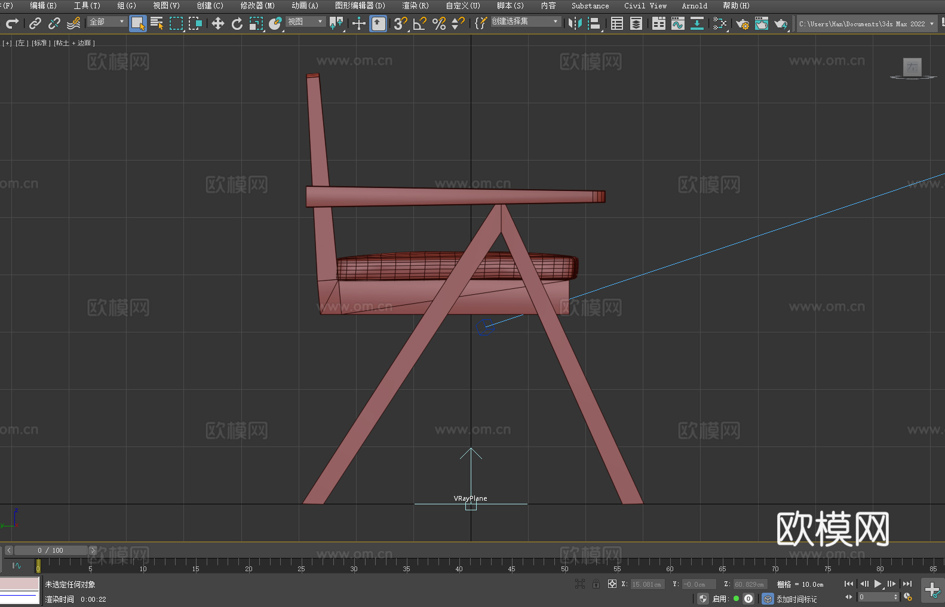This screenshot has height=607, width=945.
Task: Step to the previous frame
Action: pyautogui.click(x=864, y=584)
